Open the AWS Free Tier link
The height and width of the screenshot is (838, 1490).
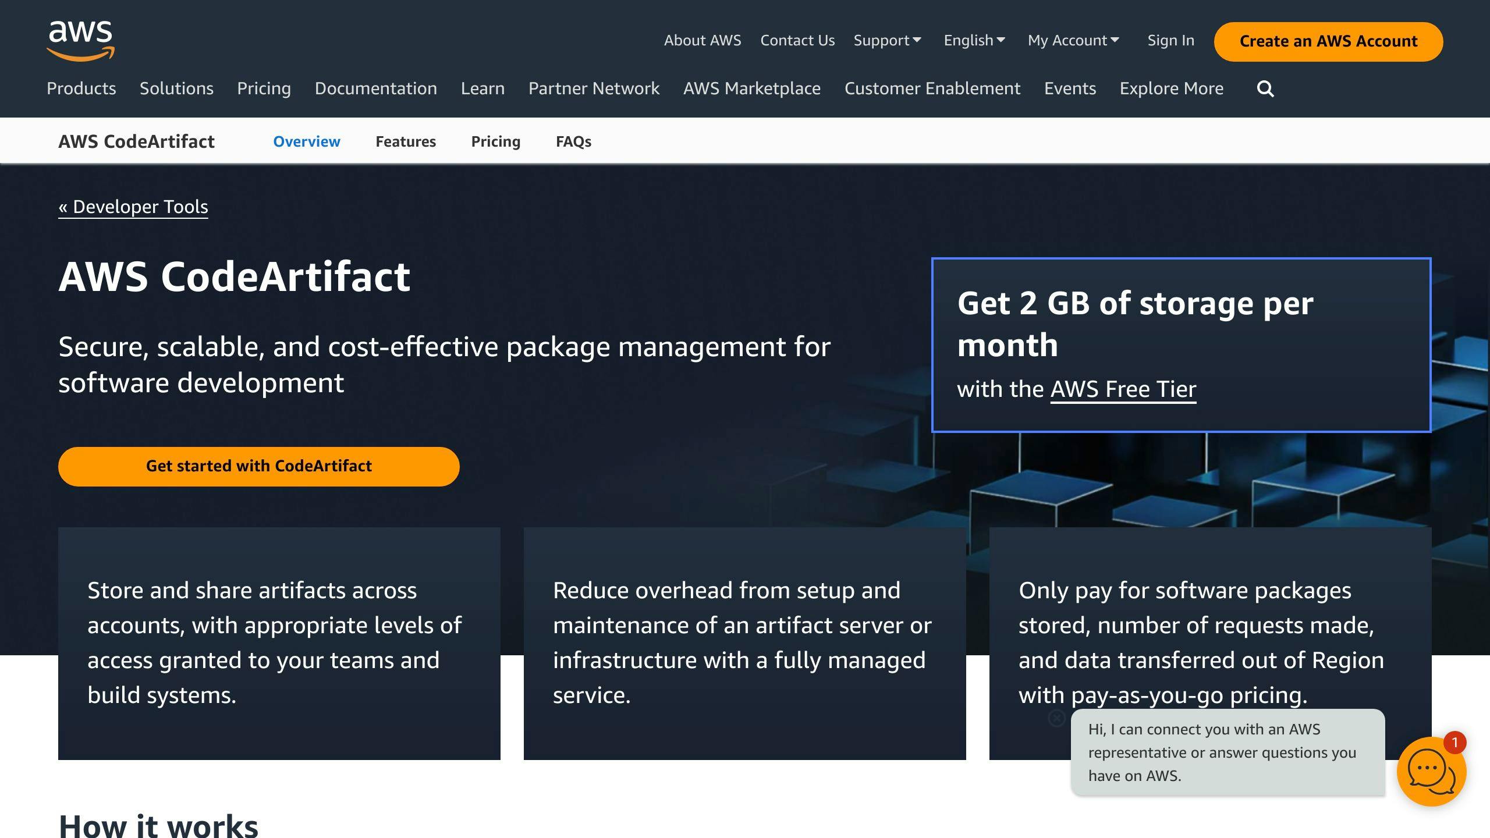click(x=1123, y=389)
